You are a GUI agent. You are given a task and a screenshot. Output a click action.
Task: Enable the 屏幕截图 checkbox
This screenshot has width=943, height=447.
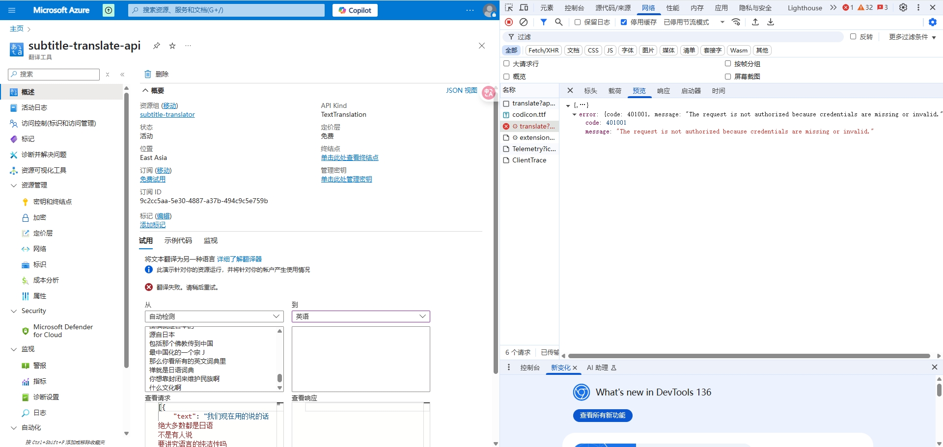click(x=728, y=76)
